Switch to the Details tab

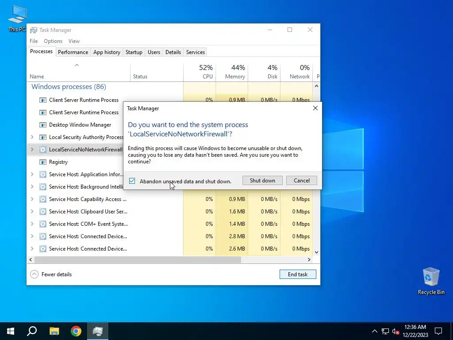(x=173, y=52)
